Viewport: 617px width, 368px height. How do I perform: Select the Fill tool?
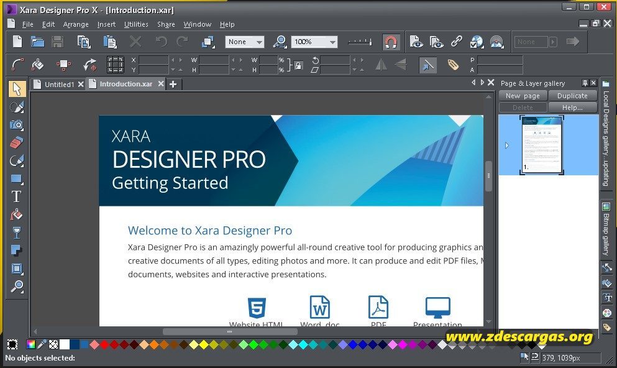pyautogui.click(x=17, y=215)
